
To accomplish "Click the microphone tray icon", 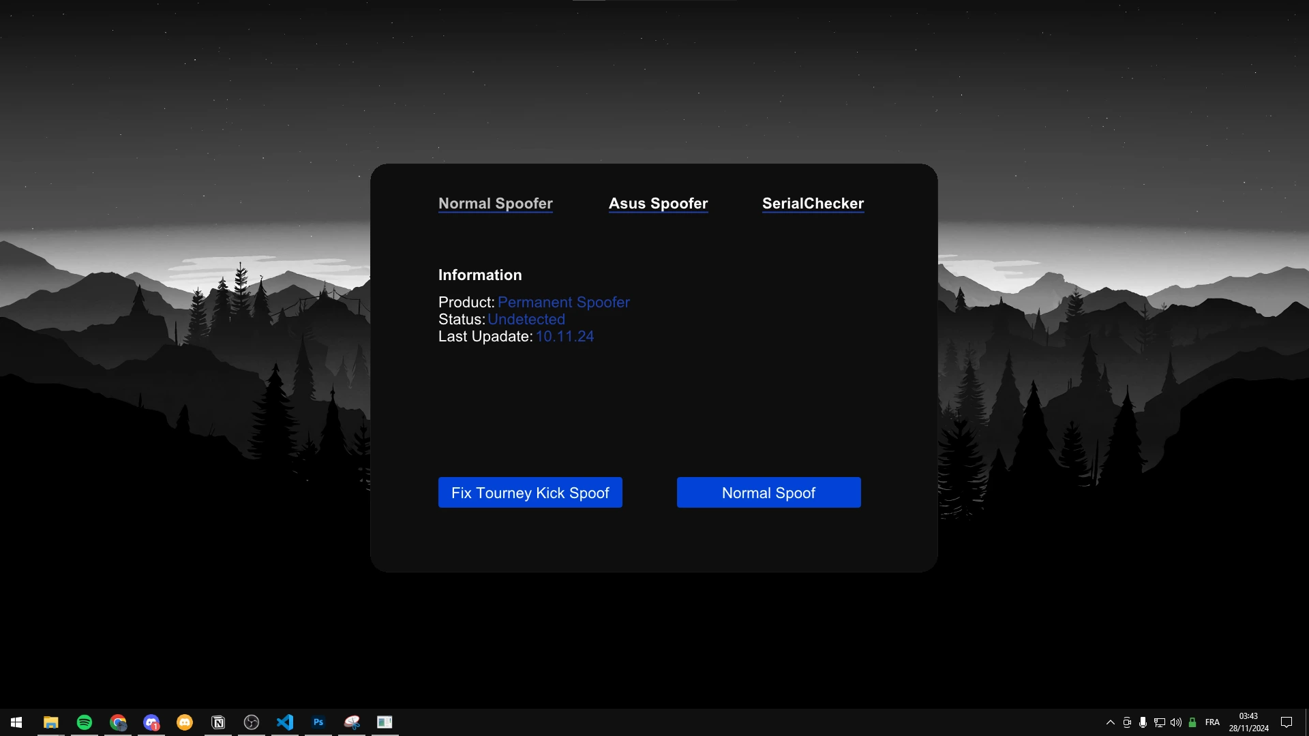I will coord(1143,722).
